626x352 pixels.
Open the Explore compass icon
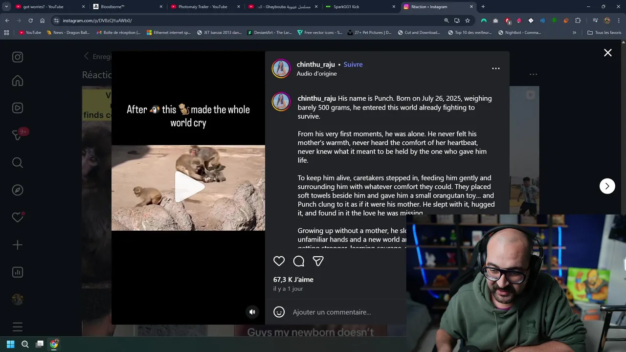tap(18, 190)
